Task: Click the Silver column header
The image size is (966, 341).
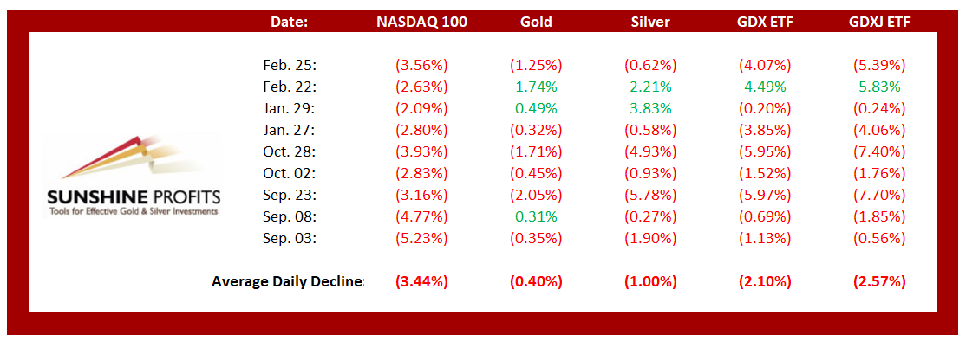Action: [649, 23]
